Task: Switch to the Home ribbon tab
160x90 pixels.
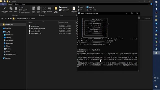Action: pos(10,4)
